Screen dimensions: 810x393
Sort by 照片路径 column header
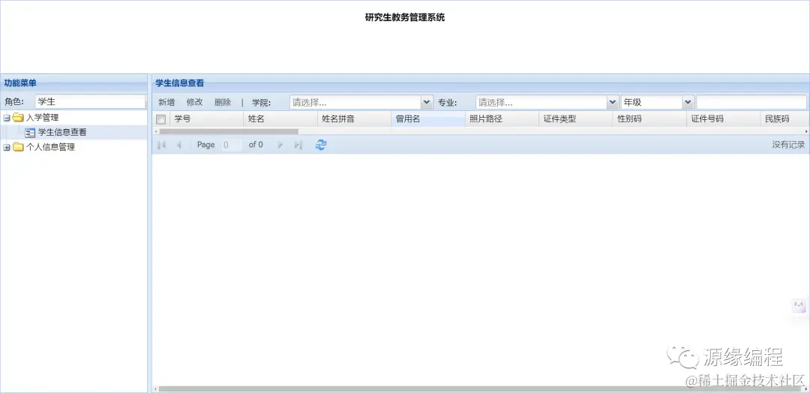pyautogui.click(x=502, y=118)
